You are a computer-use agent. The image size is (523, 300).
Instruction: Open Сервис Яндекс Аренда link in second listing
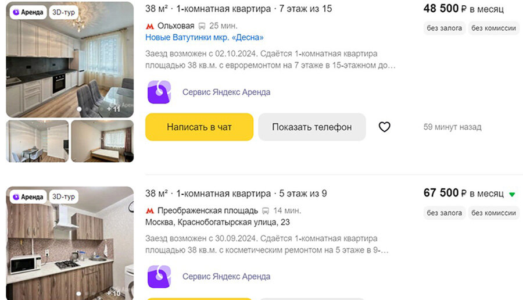coord(226,277)
